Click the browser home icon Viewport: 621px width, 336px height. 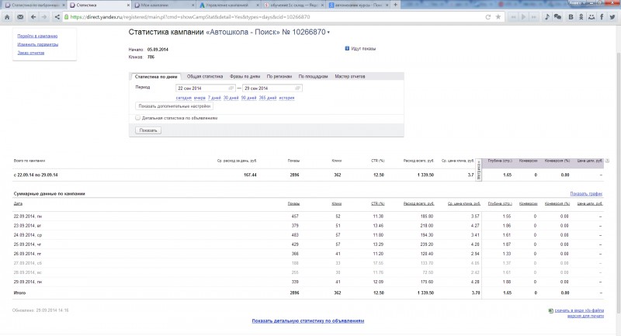tap(7, 17)
